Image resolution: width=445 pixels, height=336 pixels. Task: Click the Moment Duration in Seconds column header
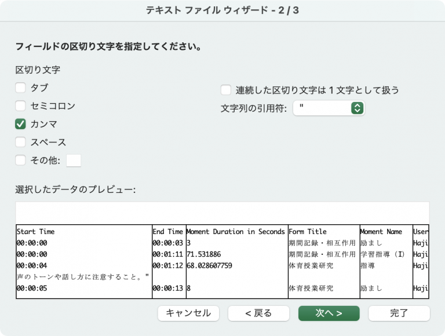click(236, 232)
